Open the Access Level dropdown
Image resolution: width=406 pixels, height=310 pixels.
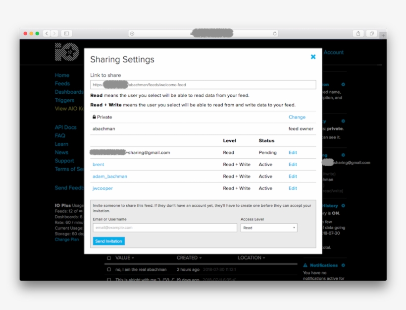coord(269,228)
